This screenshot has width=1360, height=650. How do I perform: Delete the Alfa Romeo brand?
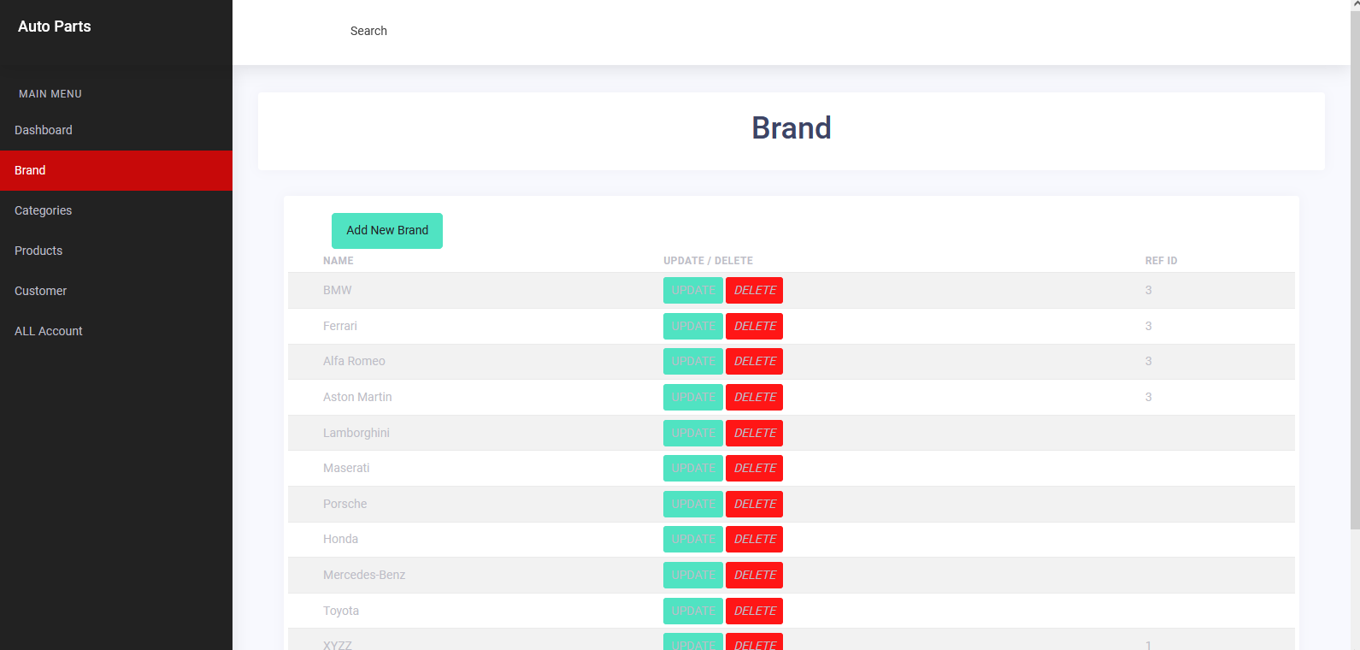[x=755, y=362]
